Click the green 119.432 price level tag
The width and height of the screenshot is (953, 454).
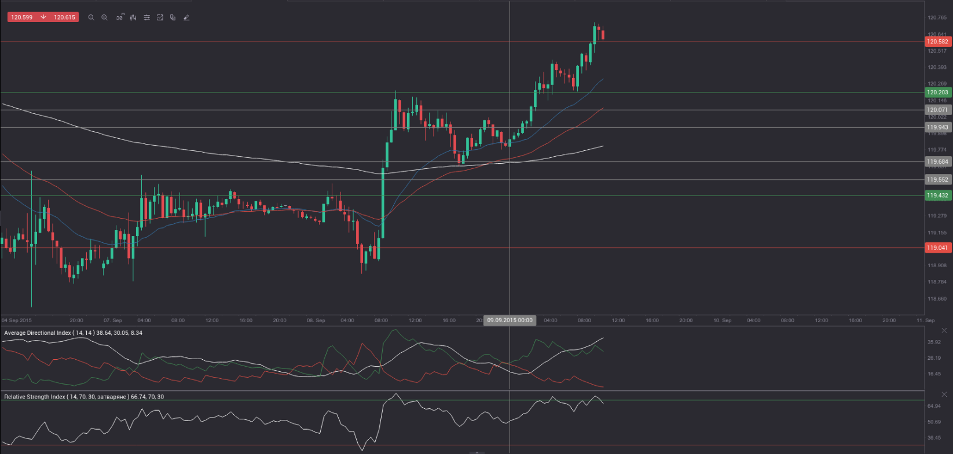(x=937, y=195)
